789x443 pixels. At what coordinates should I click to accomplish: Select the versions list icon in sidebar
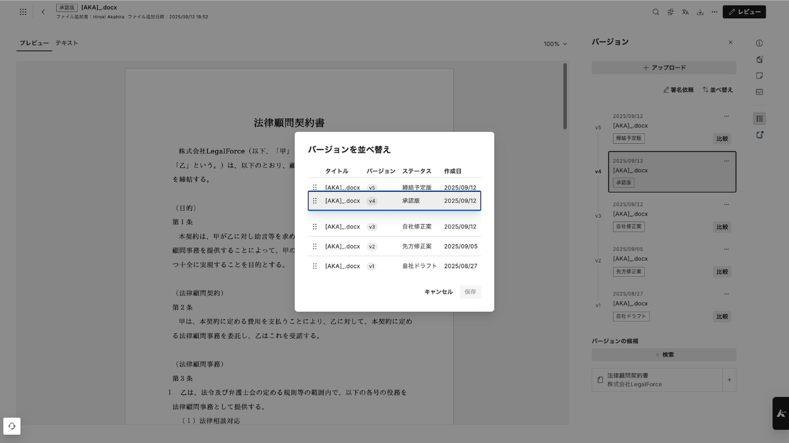759,119
